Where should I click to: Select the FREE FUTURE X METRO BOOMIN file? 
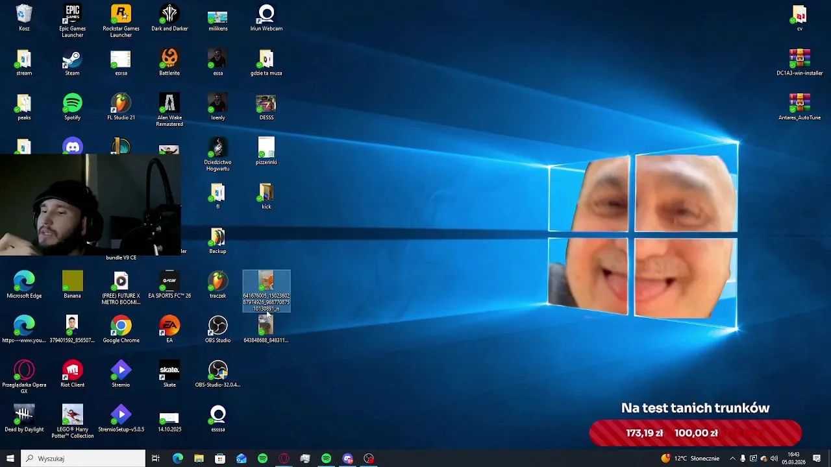pos(121,289)
